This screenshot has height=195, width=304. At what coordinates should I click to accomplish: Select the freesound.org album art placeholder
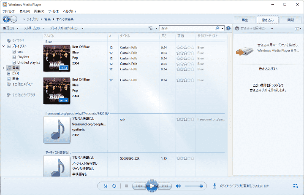57,130
